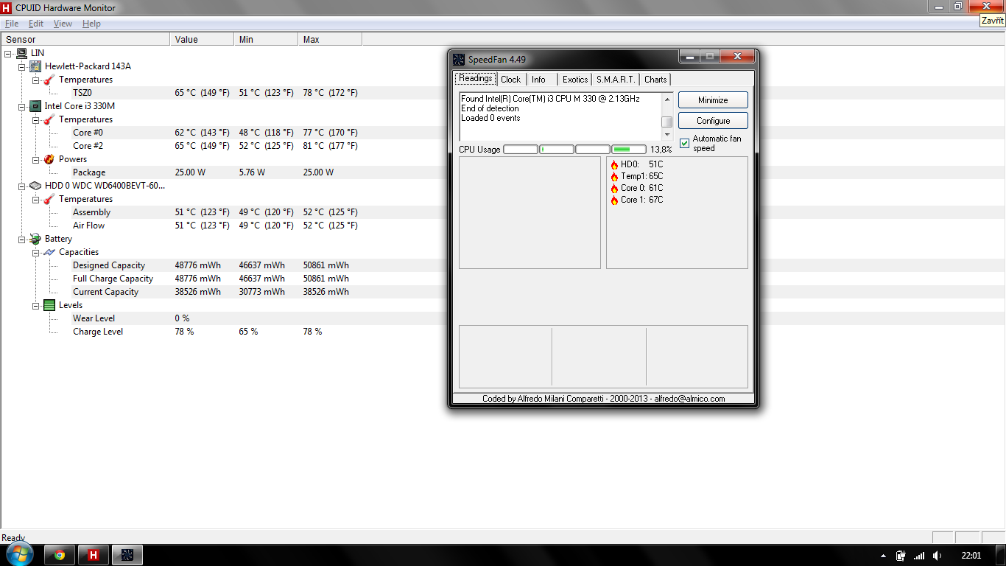
Task: Click the CPUID Hardware Monitor title bar icon
Action: (x=7, y=8)
